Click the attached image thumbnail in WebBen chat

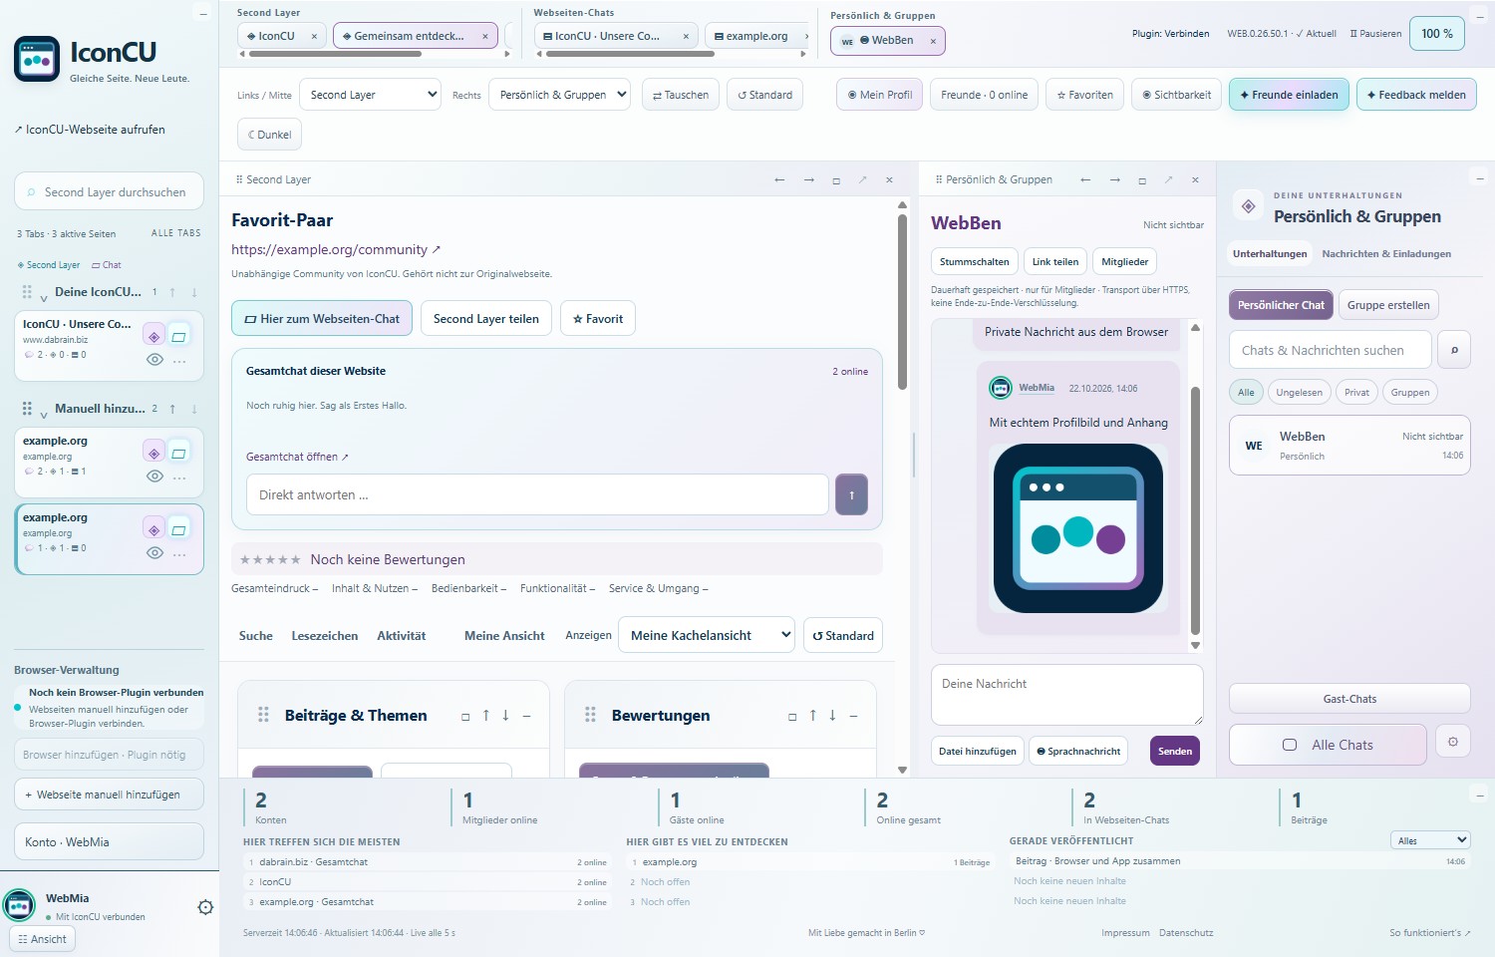1078,528
